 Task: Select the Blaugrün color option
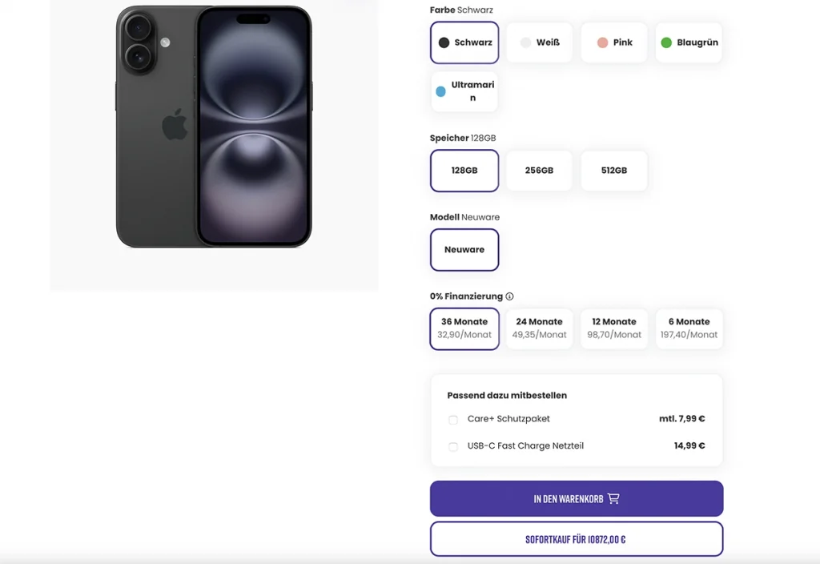pos(689,42)
